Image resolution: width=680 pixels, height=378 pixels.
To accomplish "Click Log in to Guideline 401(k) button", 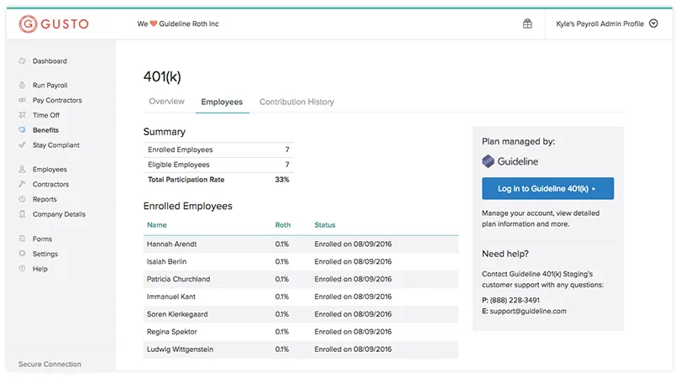I will [547, 188].
